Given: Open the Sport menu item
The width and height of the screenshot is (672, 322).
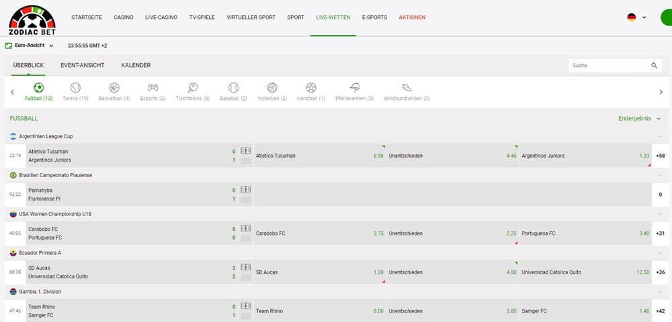Looking at the screenshot, I should [296, 17].
